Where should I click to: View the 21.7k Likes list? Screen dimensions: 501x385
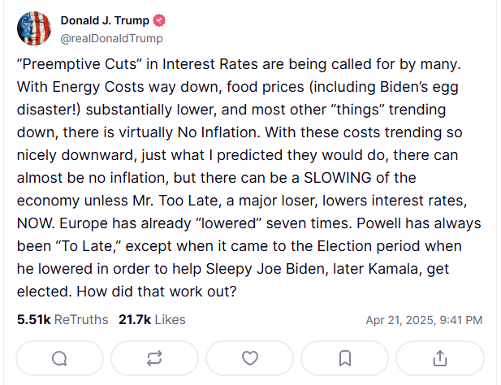pos(152,319)
